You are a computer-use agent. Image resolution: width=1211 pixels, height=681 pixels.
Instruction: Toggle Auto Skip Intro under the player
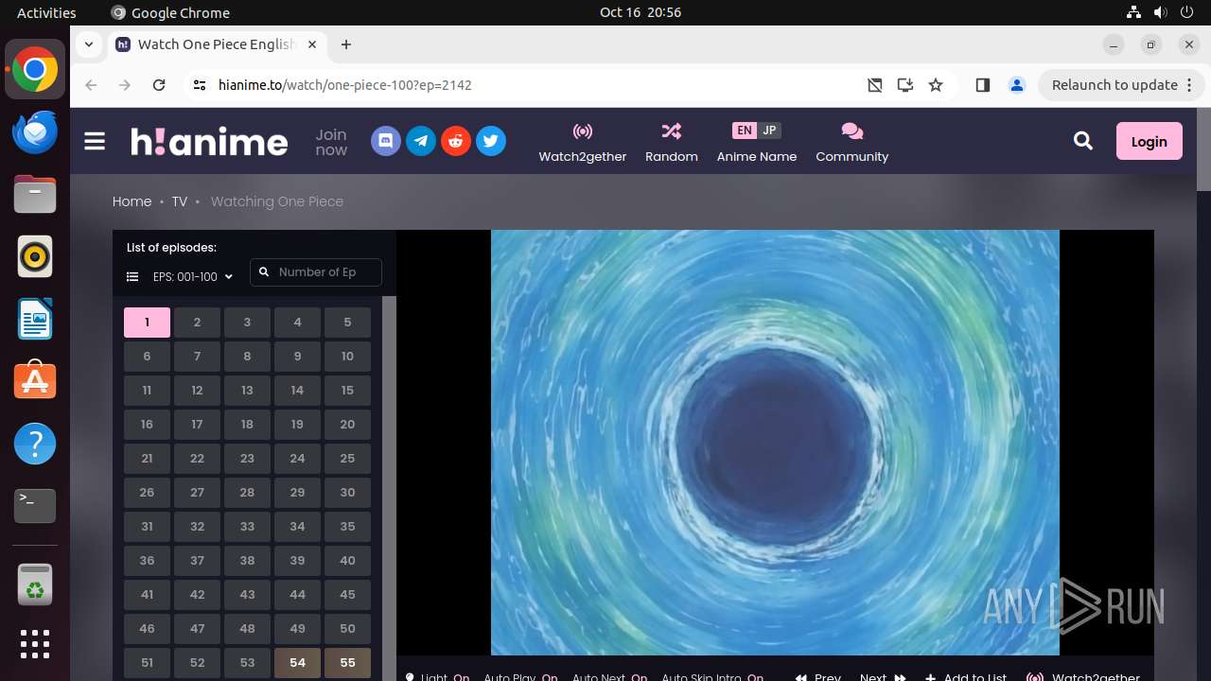coord(712,677)
